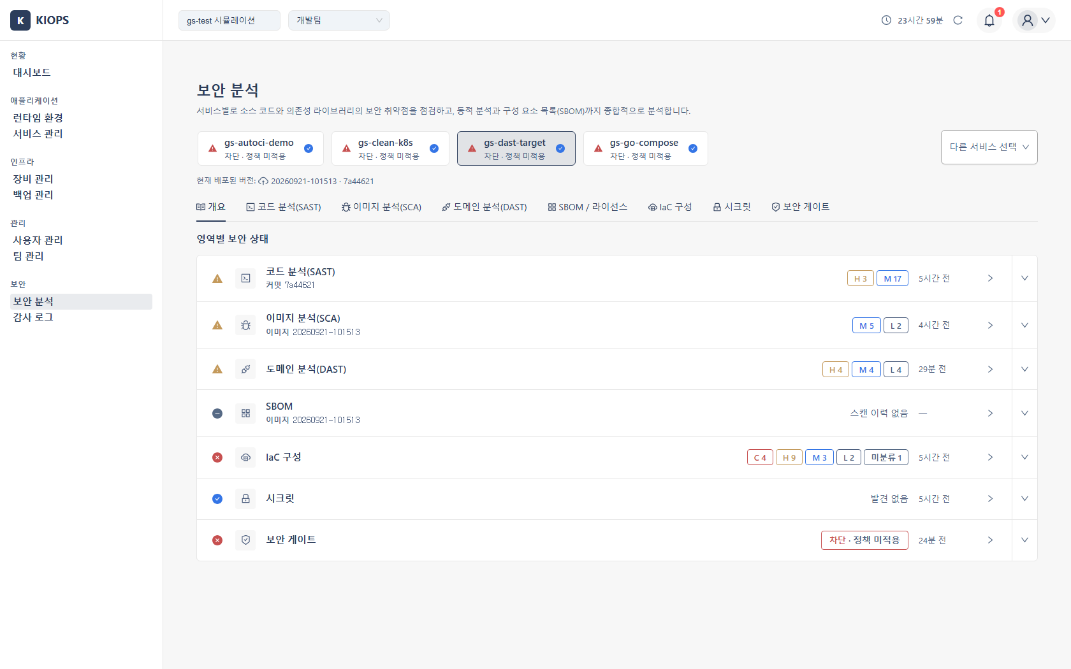Screen dimensions: 1071x669
Task: Open the 다른 서비스 선택 dropdown
Action: pyautogui.click(x=989, y=147)
